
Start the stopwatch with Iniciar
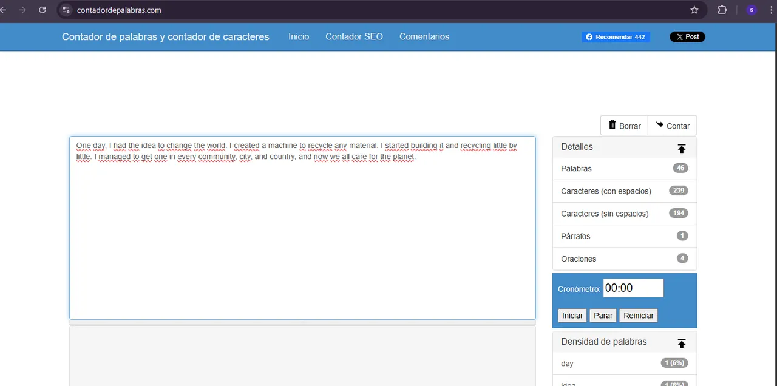pos(572,316)
